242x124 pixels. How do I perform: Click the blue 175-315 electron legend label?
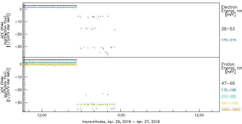[x=229, y=40]
